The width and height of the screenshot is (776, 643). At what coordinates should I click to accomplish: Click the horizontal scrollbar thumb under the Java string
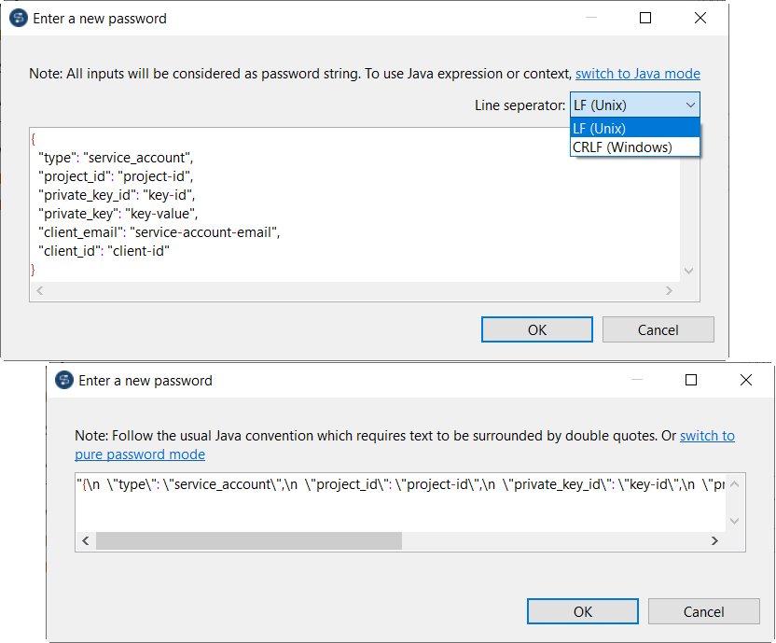(248, 541)
